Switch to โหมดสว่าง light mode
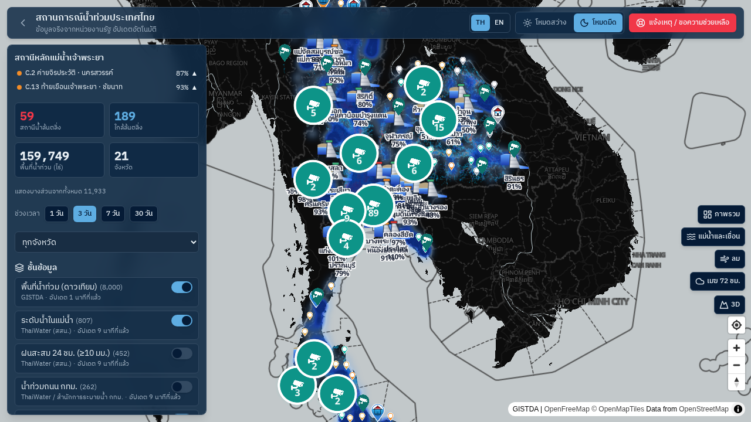Viewport: 751px width, 422px height. tap(544, 23)
